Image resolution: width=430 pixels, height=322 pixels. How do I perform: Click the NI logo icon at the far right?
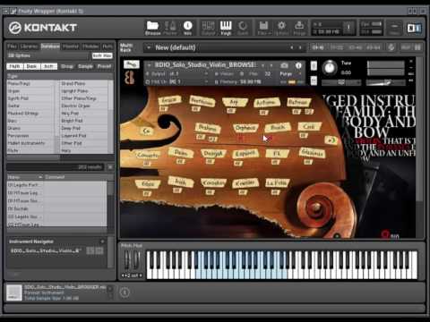click(414, 28)
